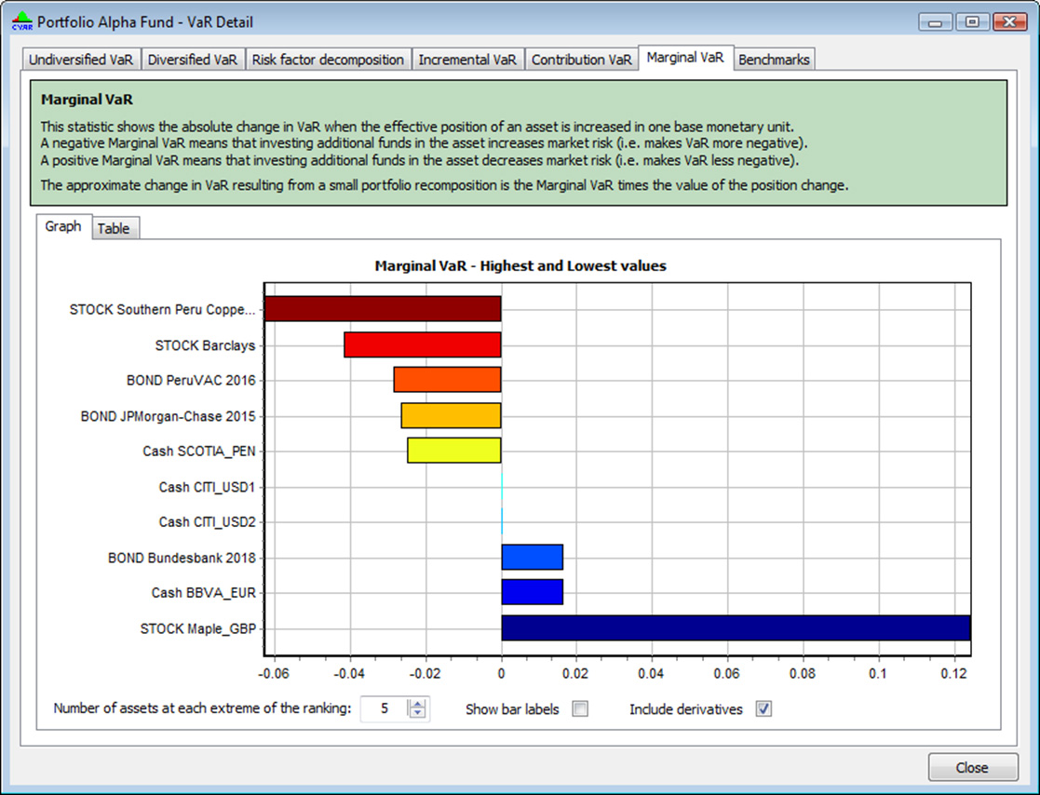Close the window using title bar X
This screenshot has height=795, width=1040.
(x=1010, y=22)
